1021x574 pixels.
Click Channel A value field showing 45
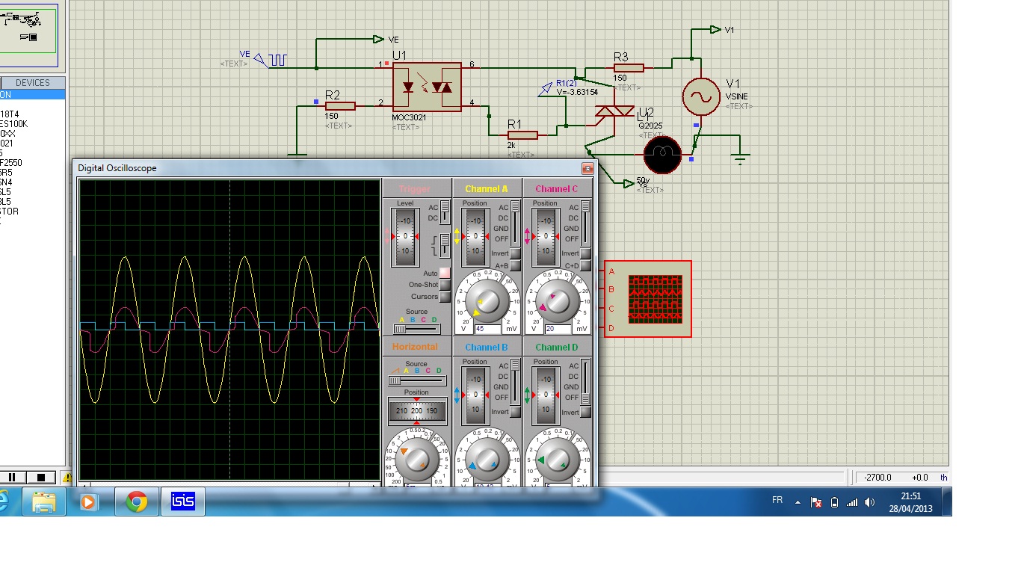489,329
